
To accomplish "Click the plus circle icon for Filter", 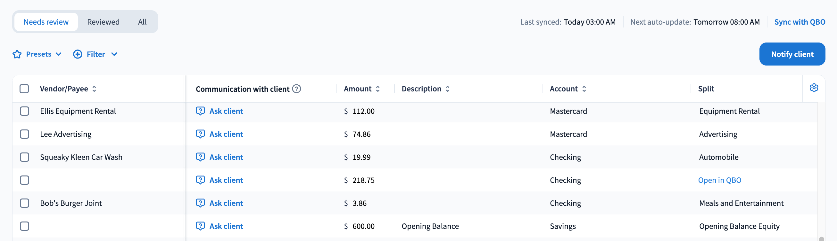I will (78, 54).
